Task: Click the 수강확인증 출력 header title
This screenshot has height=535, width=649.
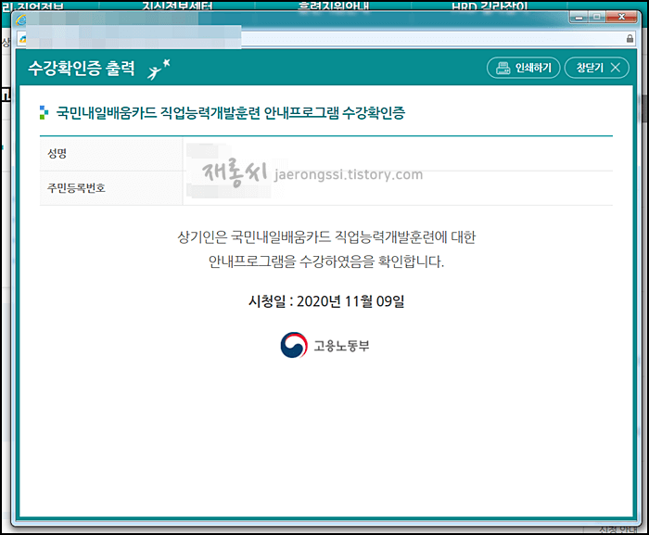Action: tap(82, 68)
